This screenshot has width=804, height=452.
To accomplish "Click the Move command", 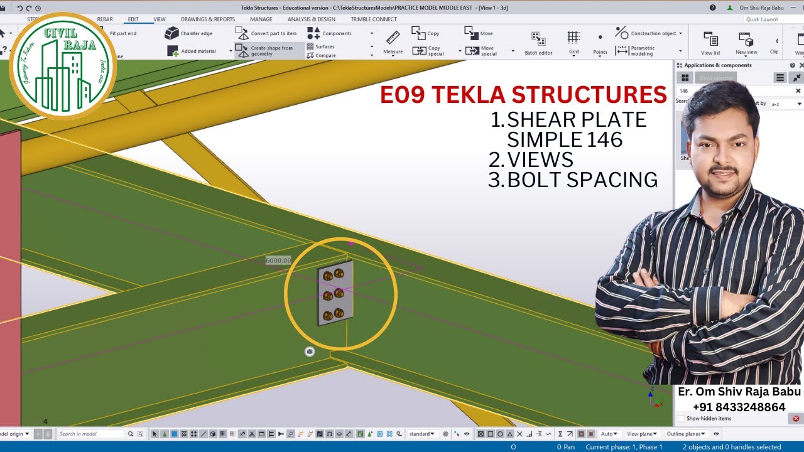I will click(479, 33).
